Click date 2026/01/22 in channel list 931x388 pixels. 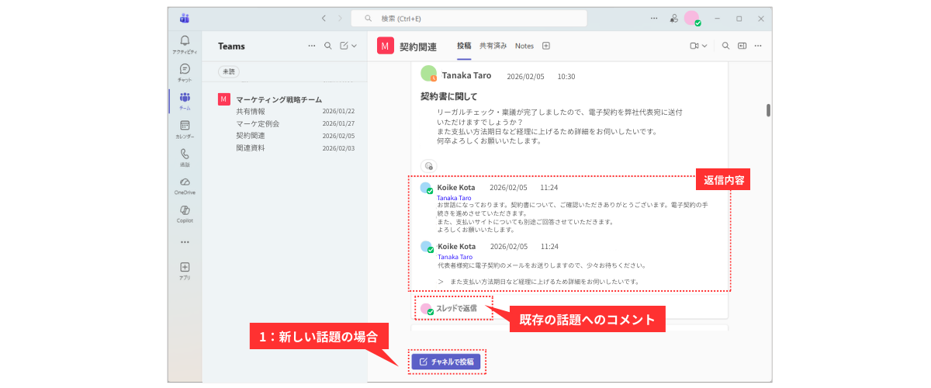[338, 111]
